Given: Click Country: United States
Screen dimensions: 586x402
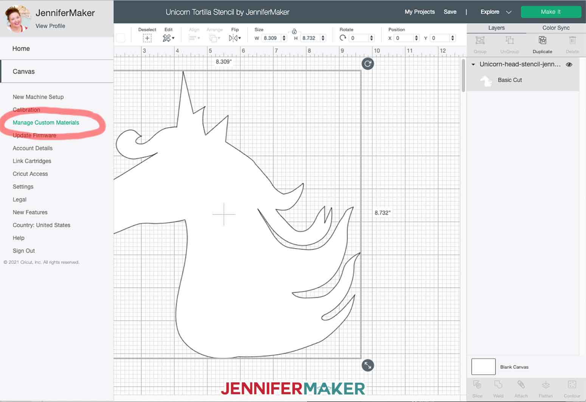Looking at the screenshot, I should [x=42, y=225].
